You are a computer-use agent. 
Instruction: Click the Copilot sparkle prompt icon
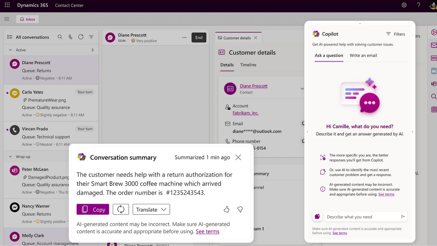(317, 217)
